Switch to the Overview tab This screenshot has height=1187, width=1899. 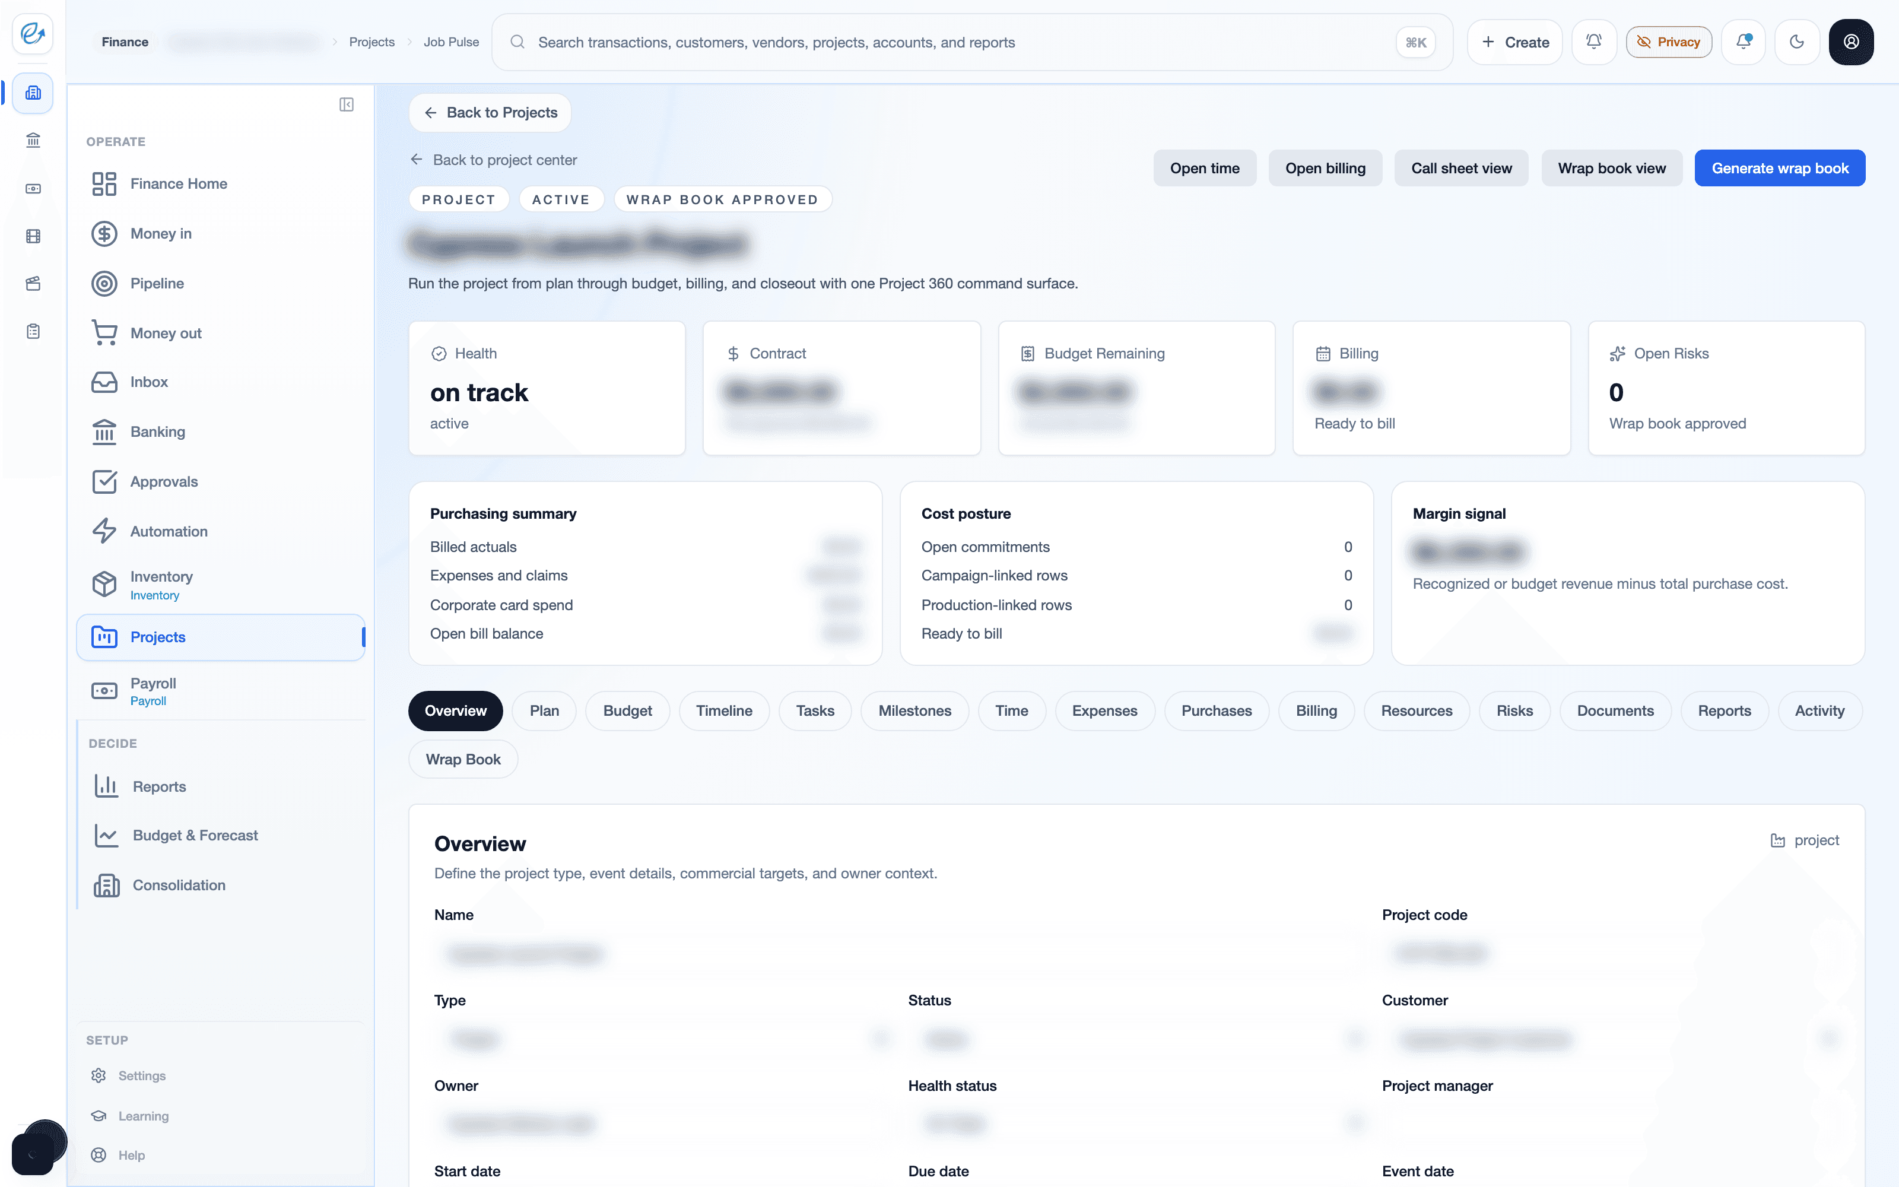pyautogui.click(x=455, y=710)
